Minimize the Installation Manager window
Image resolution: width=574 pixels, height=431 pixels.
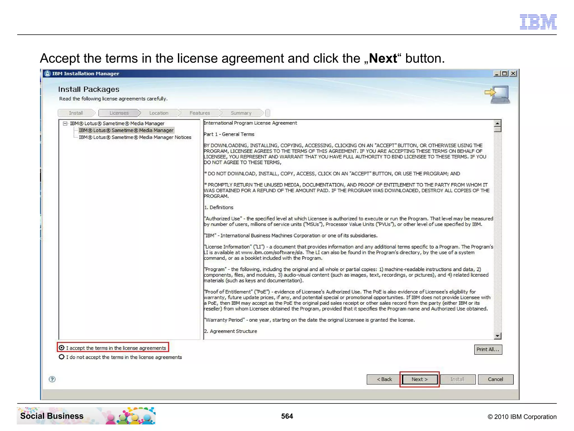(497, 74)
